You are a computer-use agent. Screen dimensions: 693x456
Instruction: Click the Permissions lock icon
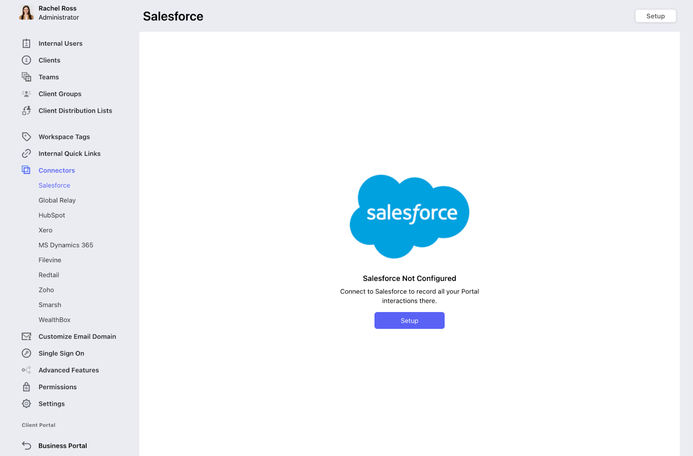26,387
